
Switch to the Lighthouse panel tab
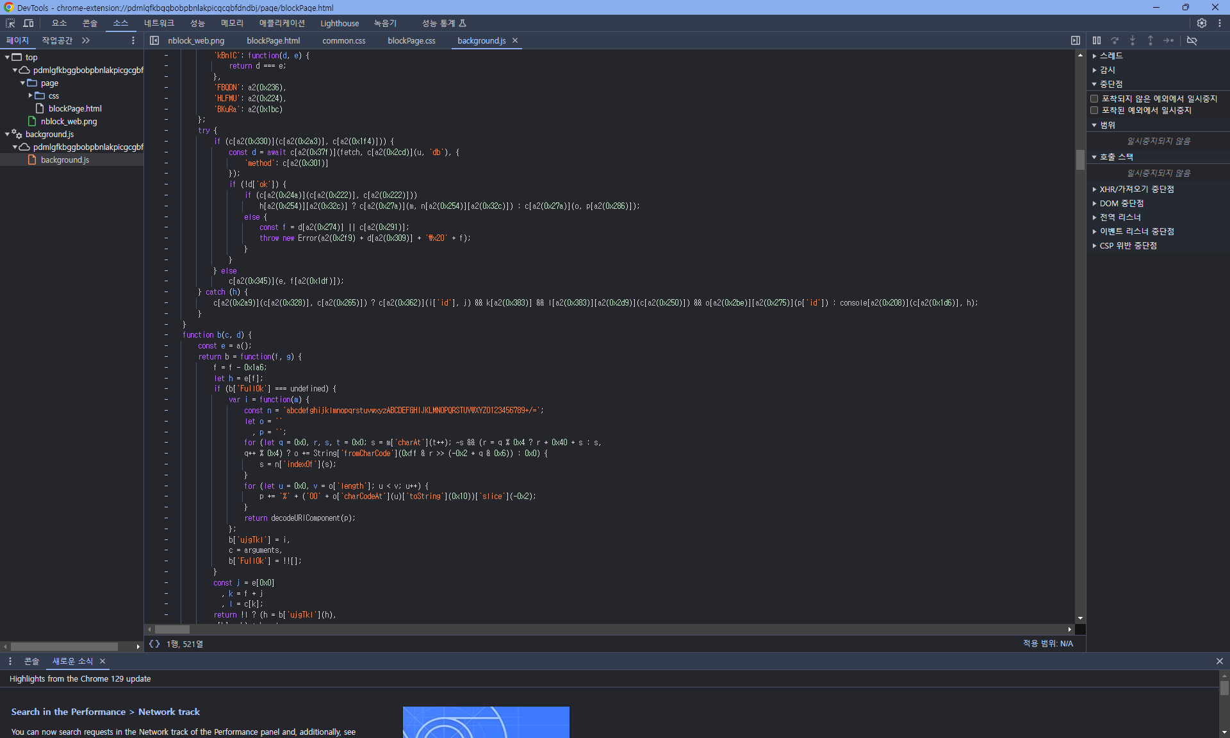click(x=340, y=23)
